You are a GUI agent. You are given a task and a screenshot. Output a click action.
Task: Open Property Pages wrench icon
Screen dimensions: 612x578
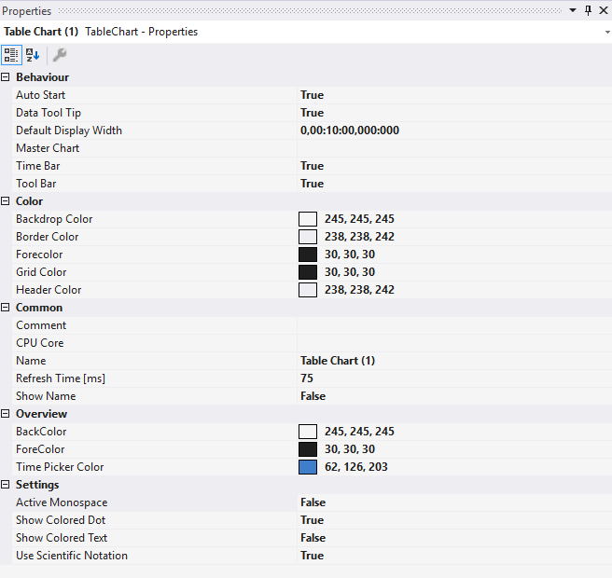[x=59, y=55]
